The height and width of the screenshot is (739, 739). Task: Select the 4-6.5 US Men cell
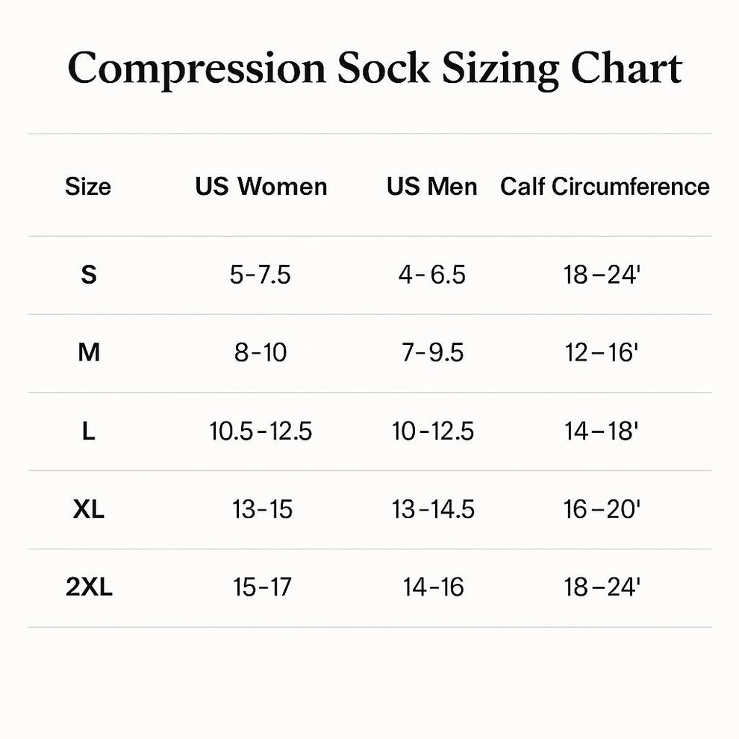(432, 275)
